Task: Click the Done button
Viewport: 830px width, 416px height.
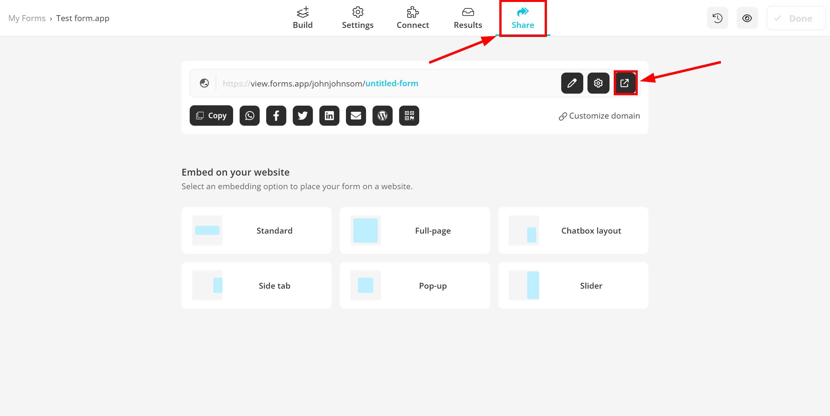Action: 796,18
